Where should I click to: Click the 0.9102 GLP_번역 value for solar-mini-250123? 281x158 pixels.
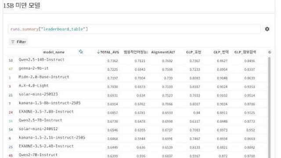click(222, 96)
